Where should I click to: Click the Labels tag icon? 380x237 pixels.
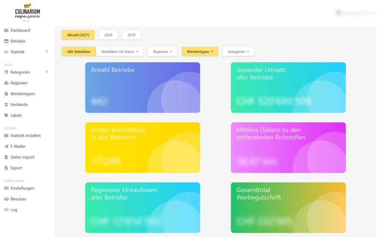[6, 115]
